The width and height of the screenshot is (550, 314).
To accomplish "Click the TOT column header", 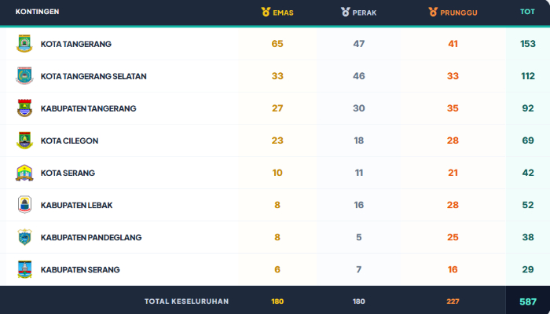I will 527,12.
